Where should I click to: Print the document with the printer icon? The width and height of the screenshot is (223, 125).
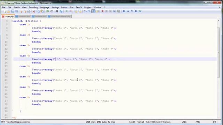click(29, 11)
